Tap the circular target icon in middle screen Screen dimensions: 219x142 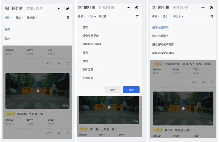137,7
